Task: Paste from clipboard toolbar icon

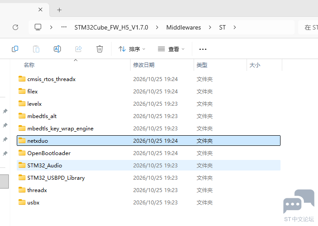Action: tap(36, 49)
